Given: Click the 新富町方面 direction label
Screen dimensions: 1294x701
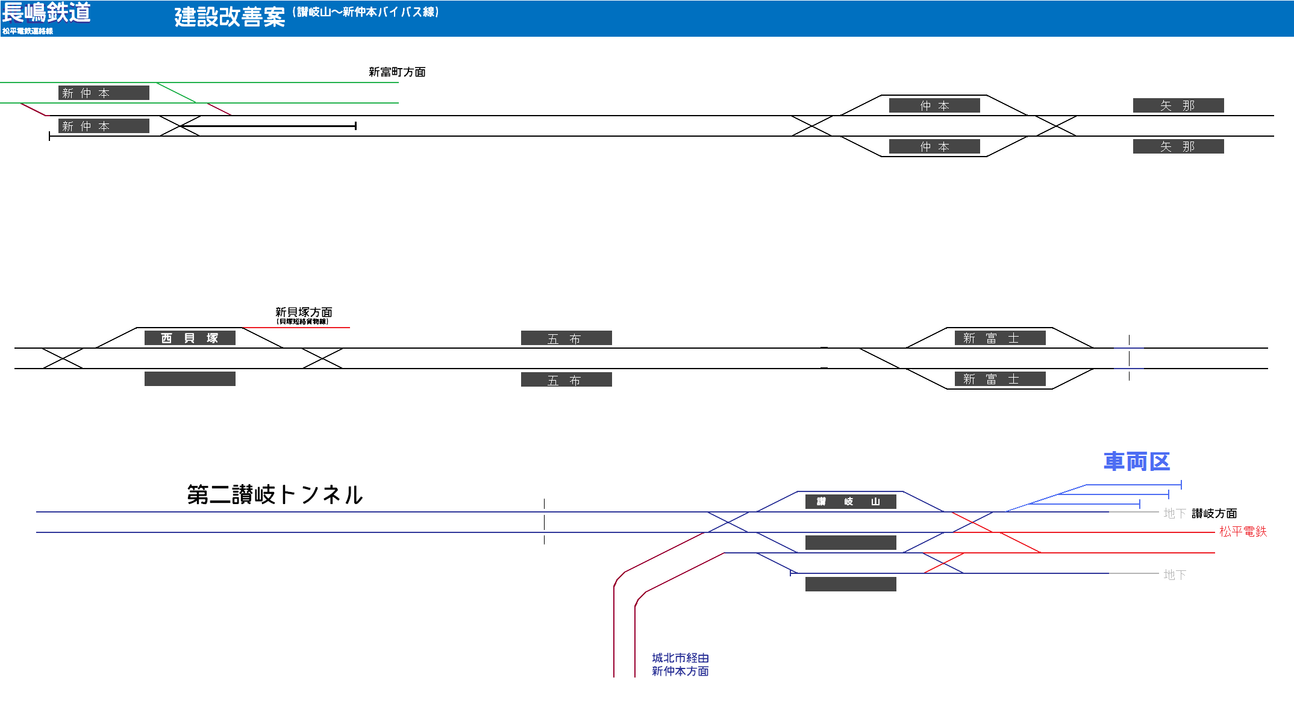Looking at the screenshot, I should coord(397,72).
